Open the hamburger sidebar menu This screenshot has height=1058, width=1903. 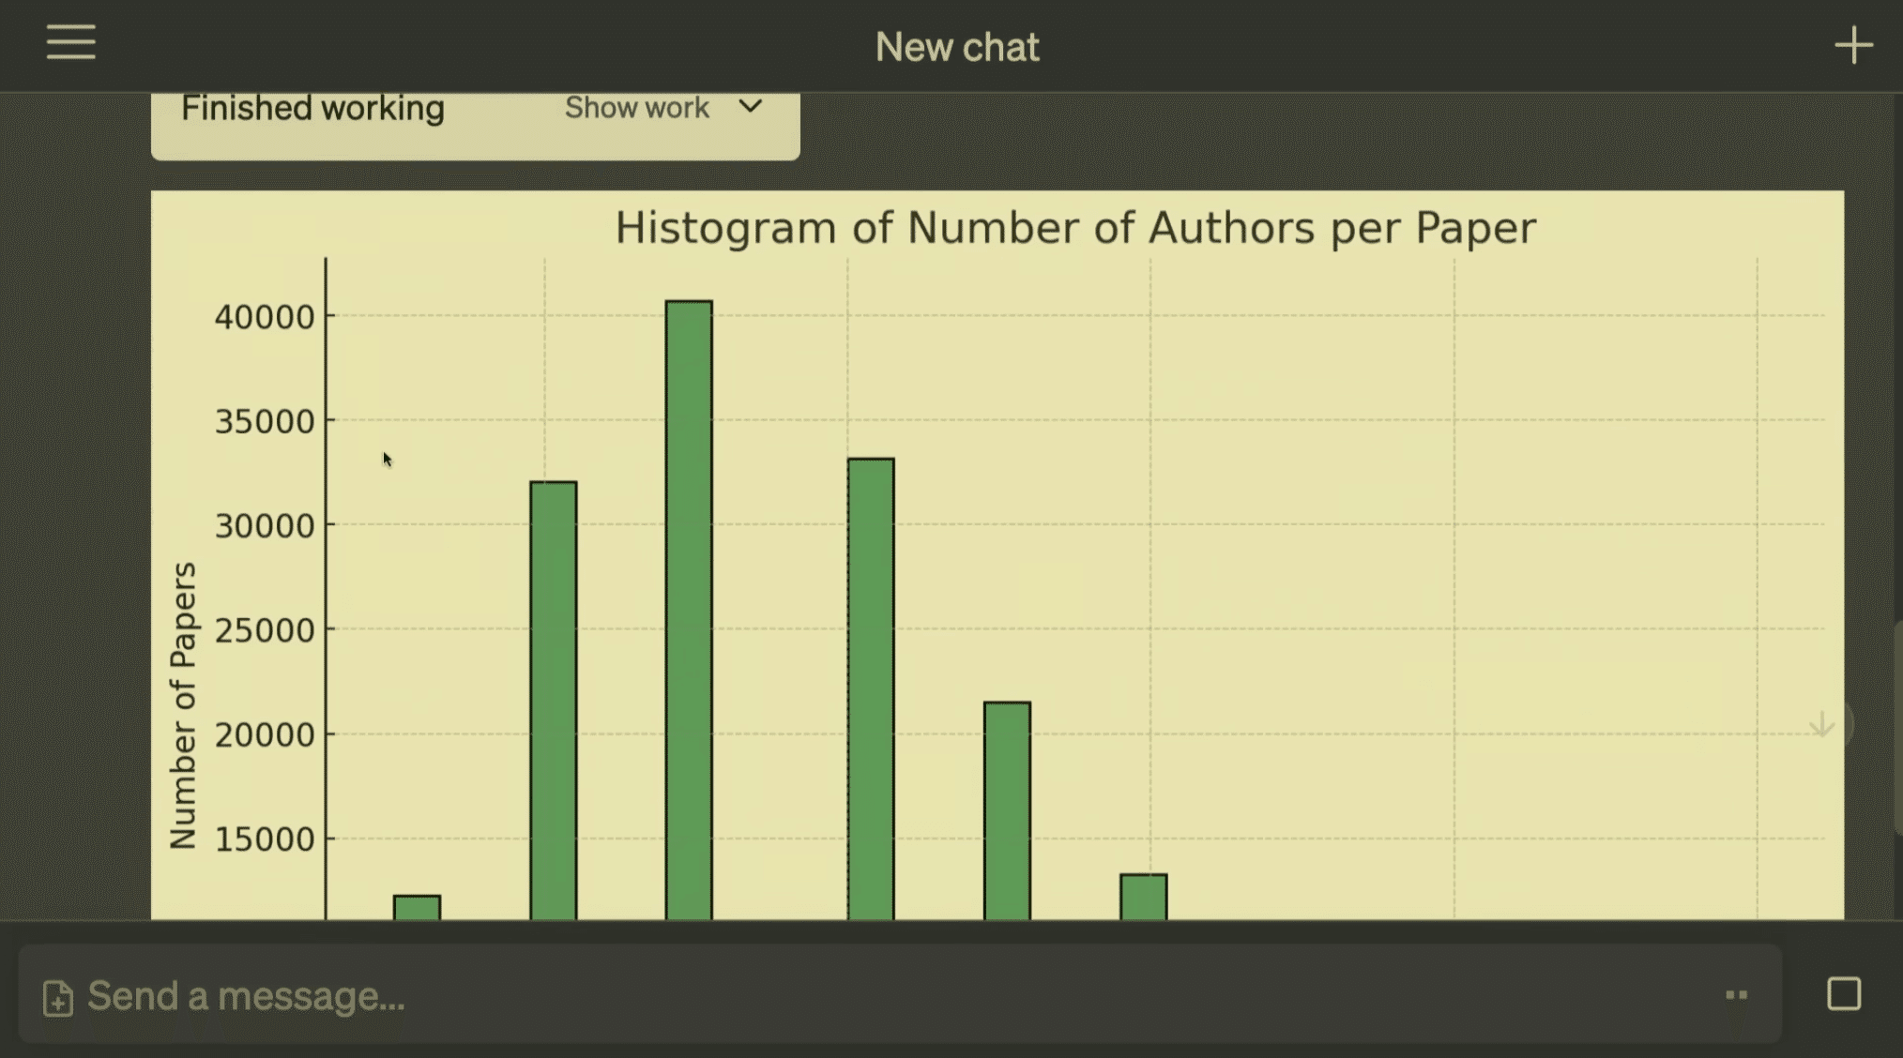pyautogui.click(x=71, y=43)
